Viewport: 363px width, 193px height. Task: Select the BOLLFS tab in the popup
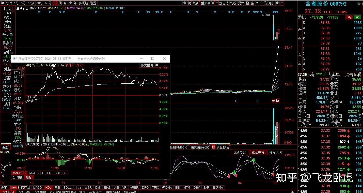[x=61, y=173]
